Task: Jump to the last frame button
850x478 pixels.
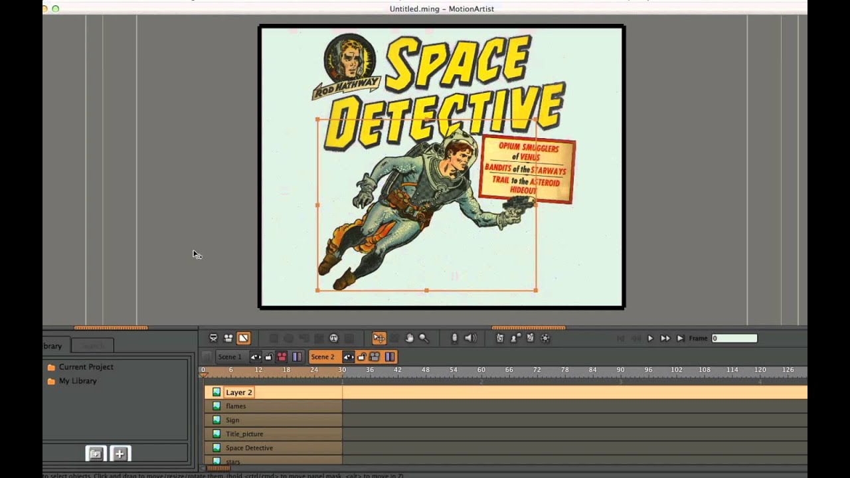Action: [680, 339]
